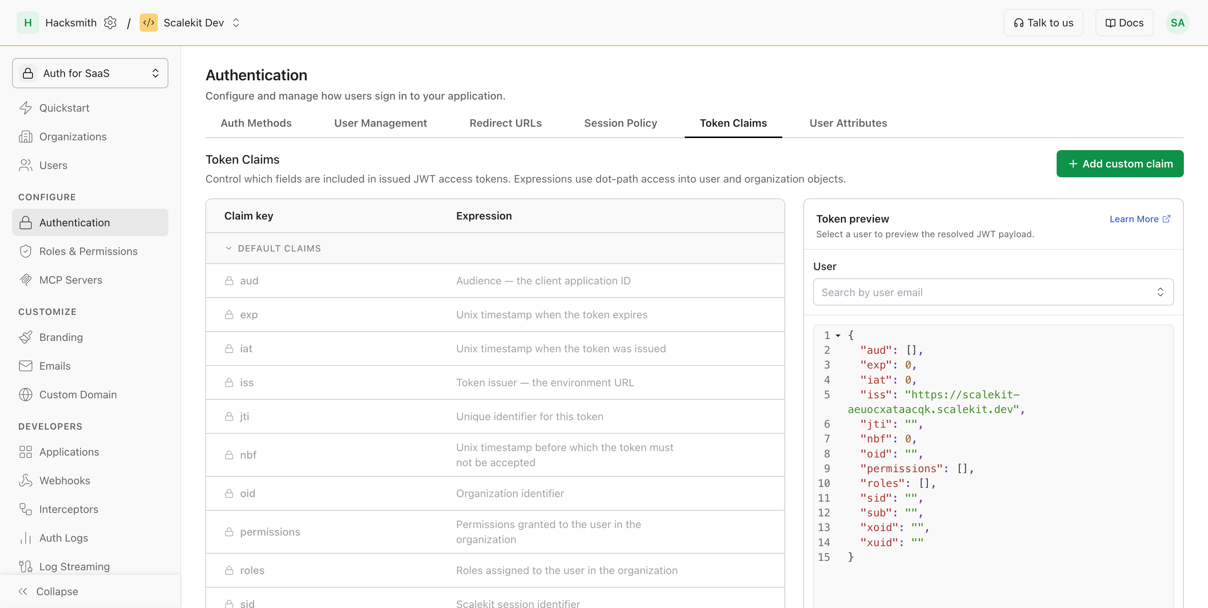Switch to the User Management tab
This screenshot has width=1208, height=608.
380,123
